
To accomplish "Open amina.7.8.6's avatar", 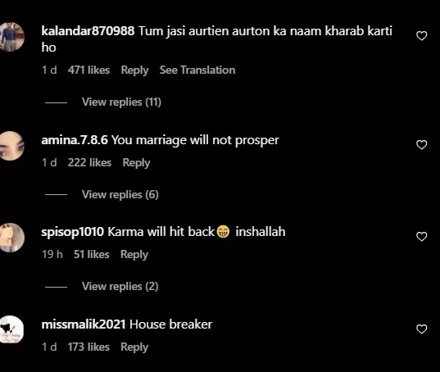I will tap(11, 146).
